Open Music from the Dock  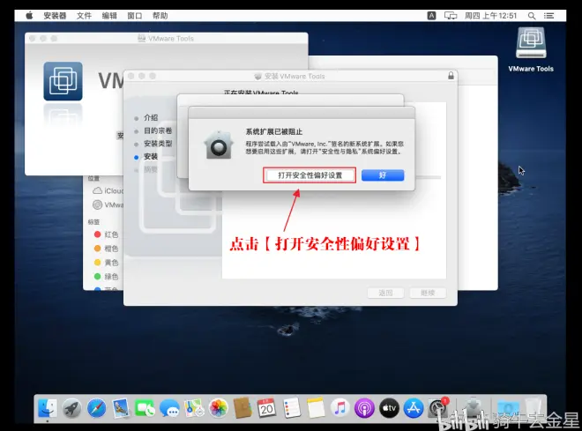[340, 408]
